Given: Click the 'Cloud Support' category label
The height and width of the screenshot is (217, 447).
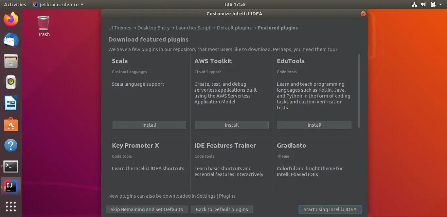Looking at the screenshot, I should (x=207, y=72).
